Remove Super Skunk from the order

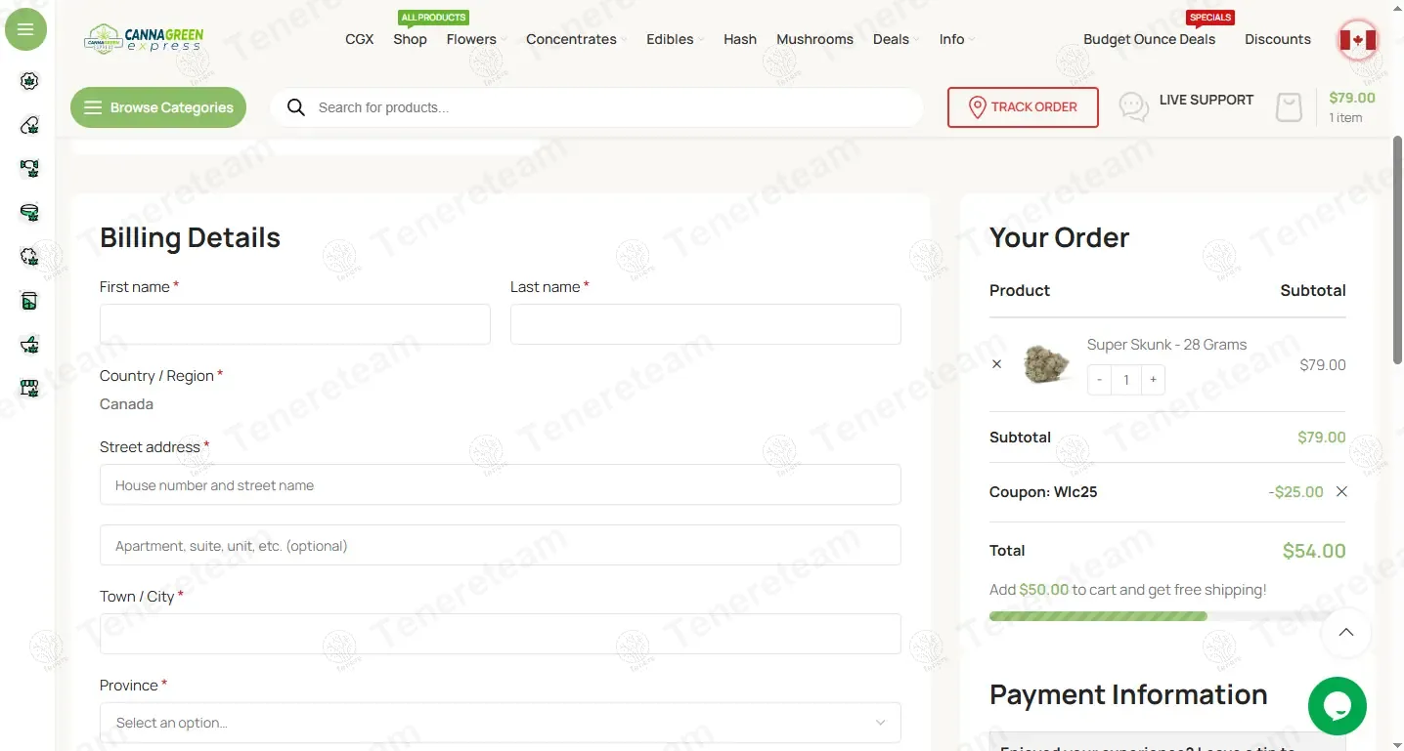click(996, 364)
